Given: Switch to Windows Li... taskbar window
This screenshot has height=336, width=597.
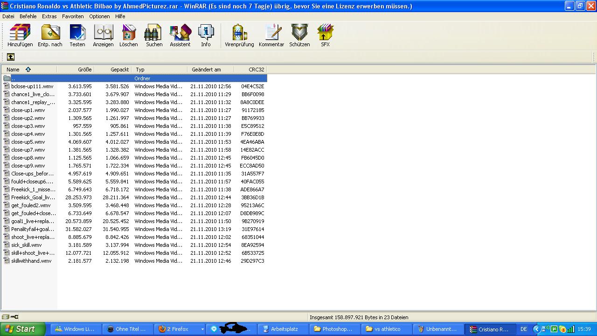Looking at the screenshot, I should pos(75,329).
